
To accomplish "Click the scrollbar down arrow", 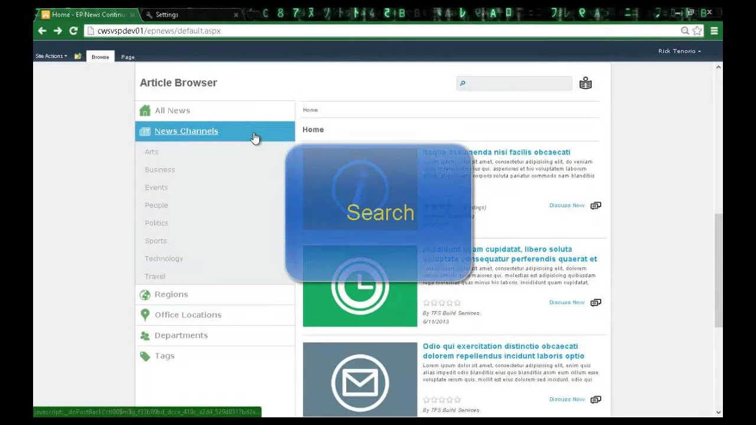I will pos(718,412).
